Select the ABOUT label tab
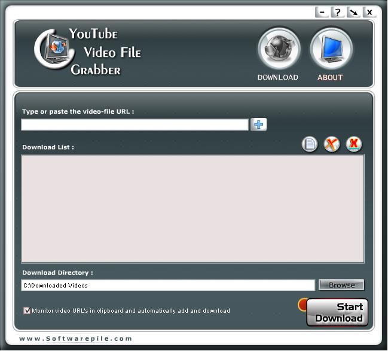The image size is (388, 351). coord(330,78)
